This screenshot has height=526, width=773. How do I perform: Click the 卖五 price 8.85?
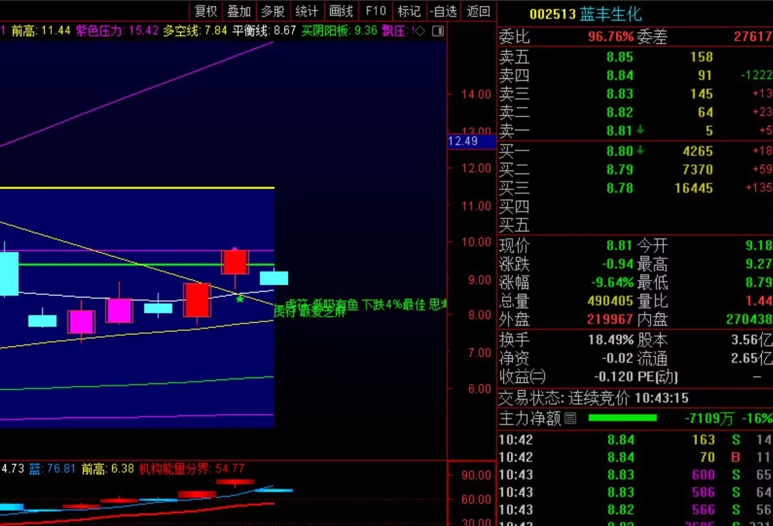tap(620, 56)
